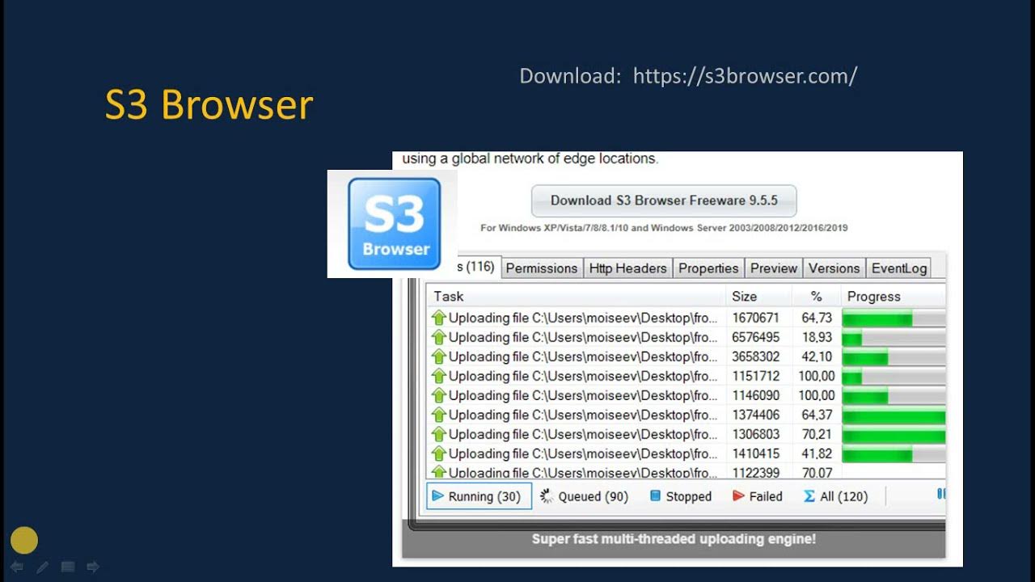Image resolution: width=1035 pixels, height=582 pixels.
Task: Click the upload arrow icon for size 3658302 row
Action: click(439, 356)
